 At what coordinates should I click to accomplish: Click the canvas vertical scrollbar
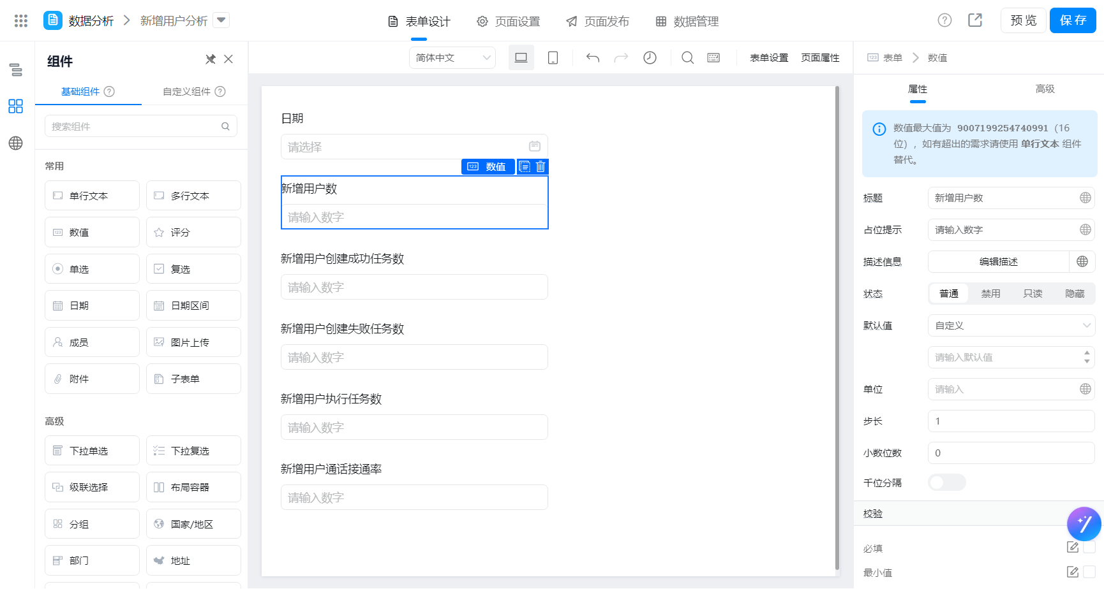(837, 328)
